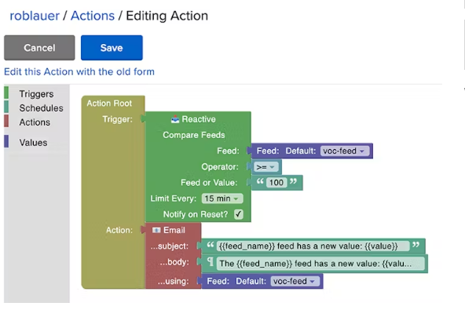
Task: Click the opening quote icon on the subject block
Action: (211, 245)
